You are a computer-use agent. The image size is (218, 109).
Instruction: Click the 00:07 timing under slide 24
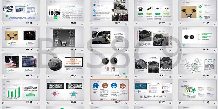click(162, 102)
